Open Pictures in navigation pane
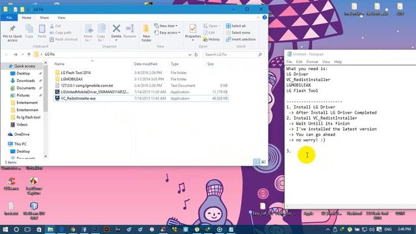 point(23,96)
